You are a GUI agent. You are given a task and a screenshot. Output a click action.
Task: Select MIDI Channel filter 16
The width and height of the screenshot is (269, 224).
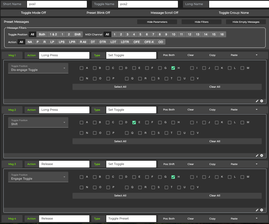222,34
